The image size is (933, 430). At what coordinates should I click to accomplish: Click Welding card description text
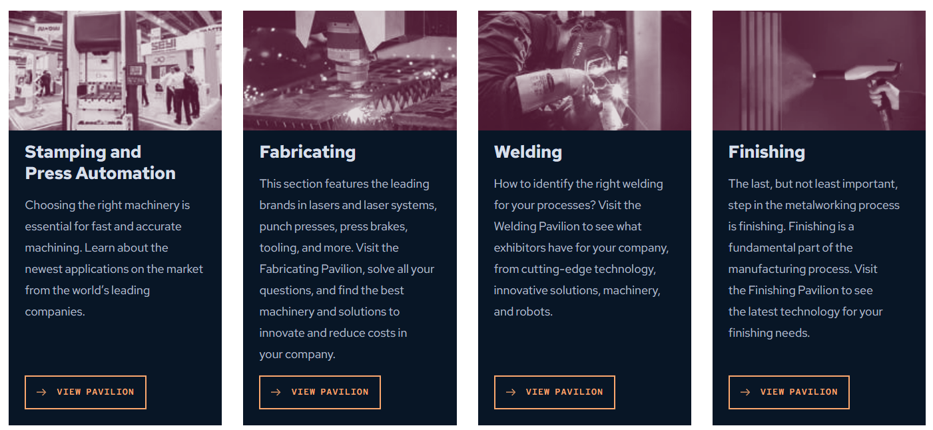579,248
